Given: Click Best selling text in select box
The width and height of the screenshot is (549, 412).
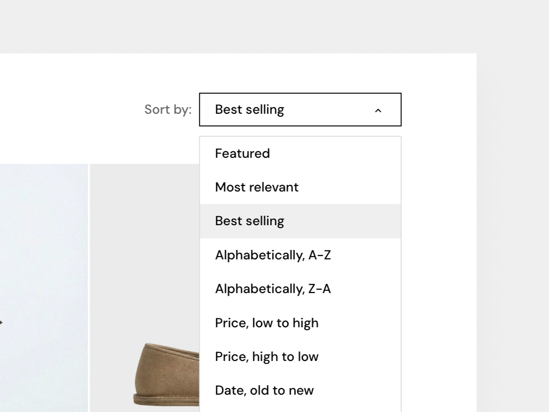Looking at the screenshot, I should [x=249, y=110].
